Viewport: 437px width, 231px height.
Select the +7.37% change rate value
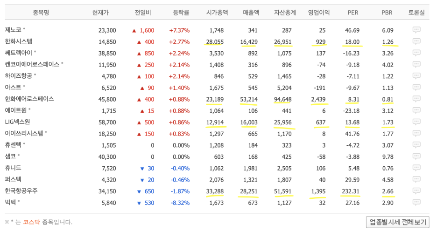[x=179, y=30]
